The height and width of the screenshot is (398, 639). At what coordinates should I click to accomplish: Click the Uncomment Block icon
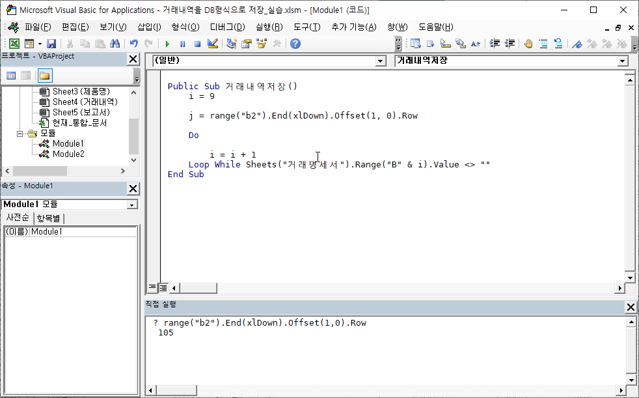click(x=558, y=44)
